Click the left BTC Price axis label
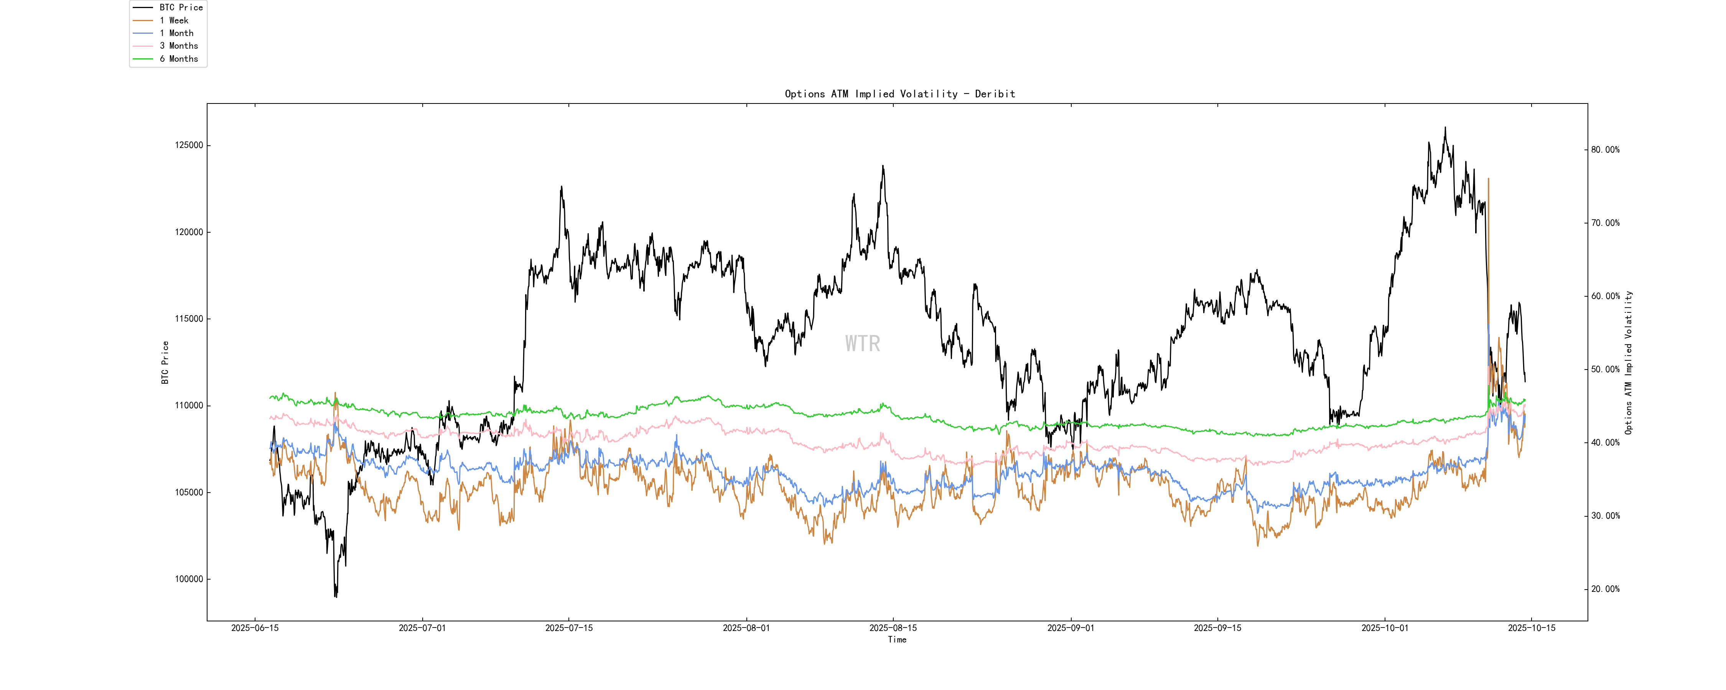 tap(165, 362)
